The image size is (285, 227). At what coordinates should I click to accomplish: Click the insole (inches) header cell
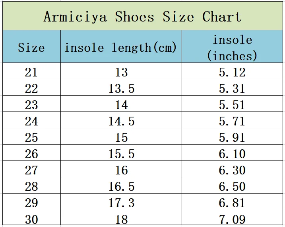(233, 47)
